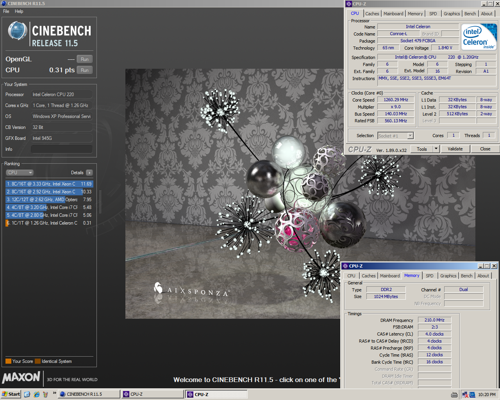Click the Tools button in CPU-Z
The width and height of the screenshot is (500, 400).
pos(422,149)
